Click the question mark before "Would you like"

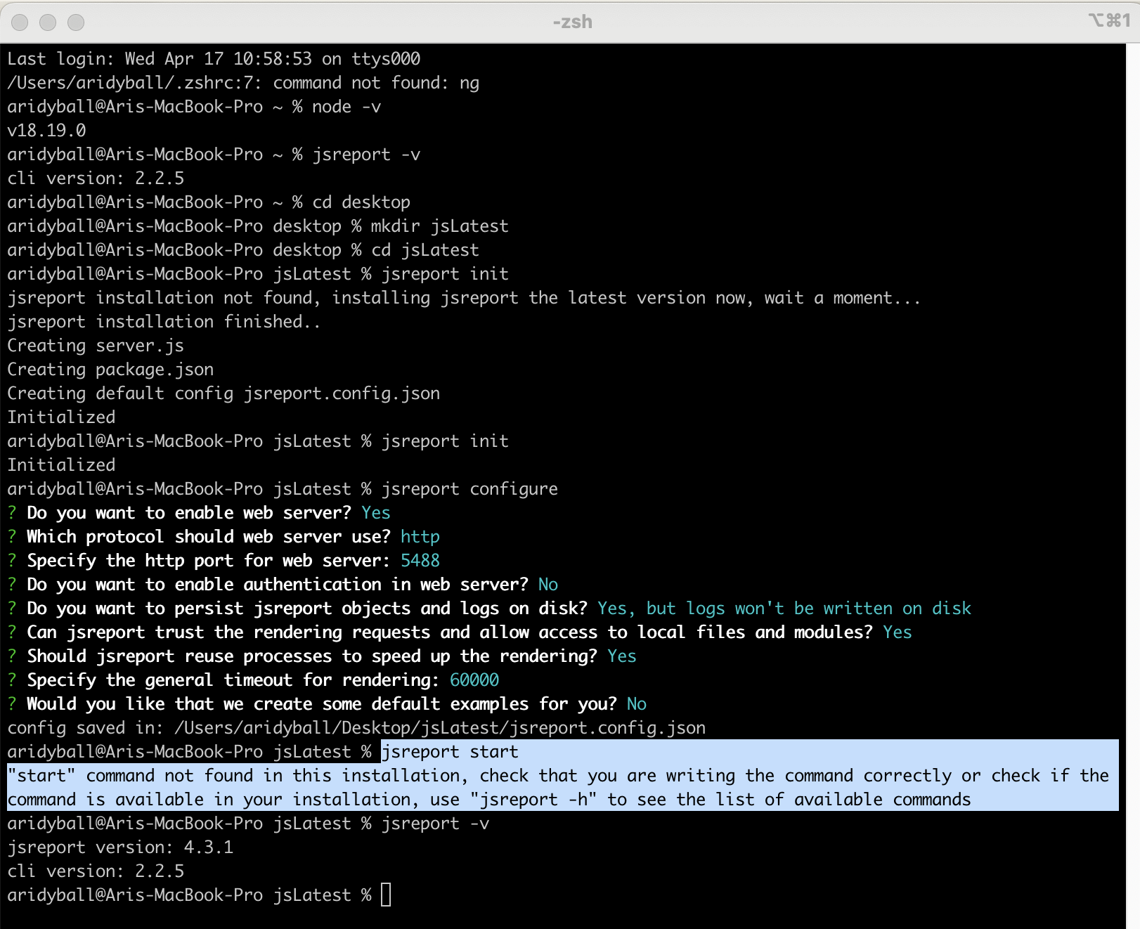coord(12,704)
